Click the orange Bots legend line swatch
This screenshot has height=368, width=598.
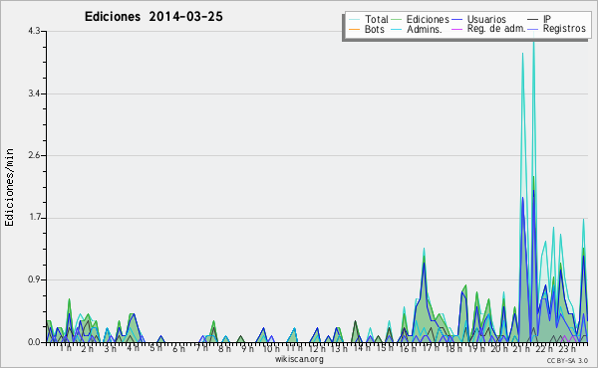354,29
